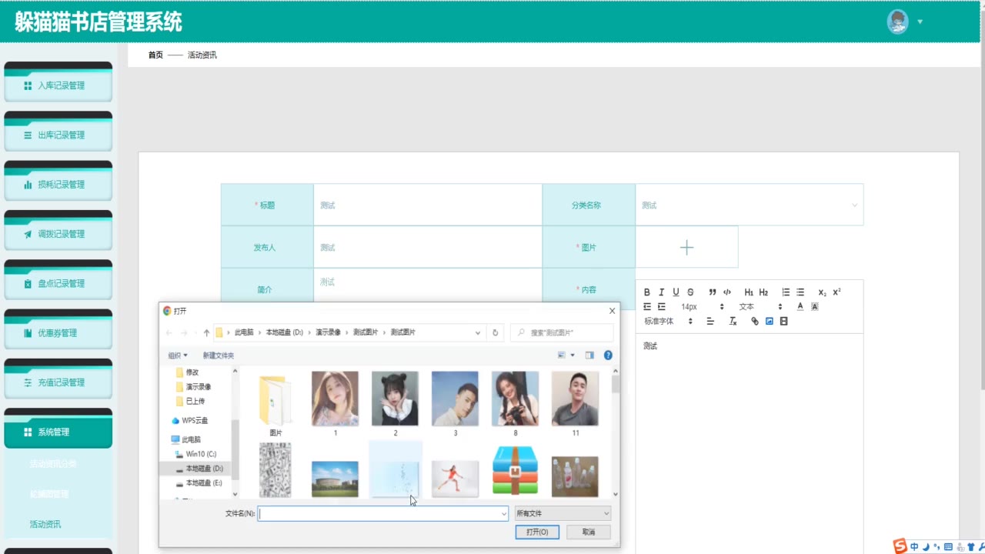Viewport: 985px width, 554px height.
Task: Clear text formatting in the editor
Action: point(733,321)
